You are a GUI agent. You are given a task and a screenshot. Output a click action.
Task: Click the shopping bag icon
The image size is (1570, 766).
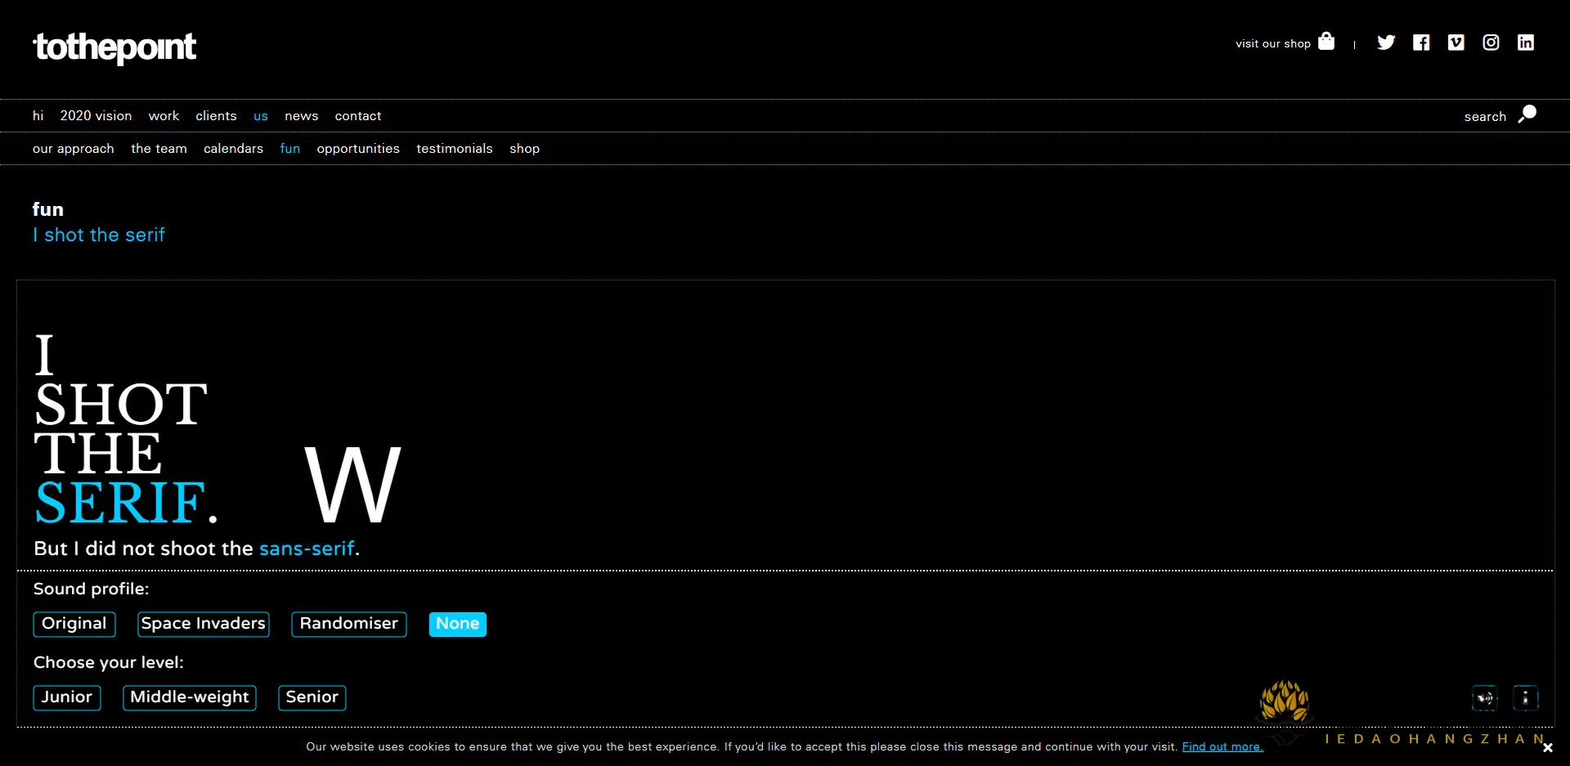[1326, 41]
